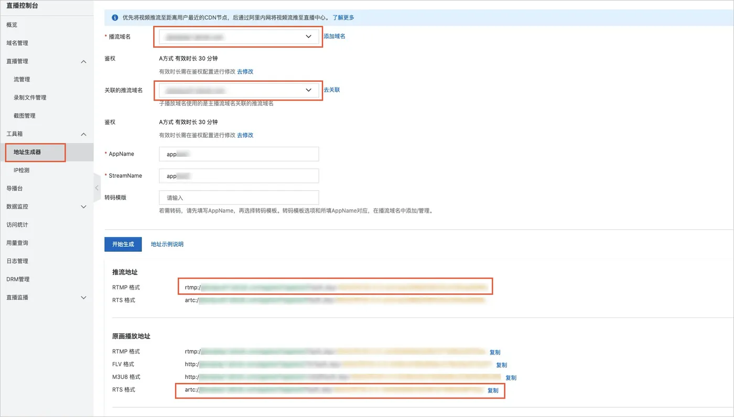The image size is (734, 417).
Task: Copy the M3U8 格式 playback address
Action: click(511, 377)
